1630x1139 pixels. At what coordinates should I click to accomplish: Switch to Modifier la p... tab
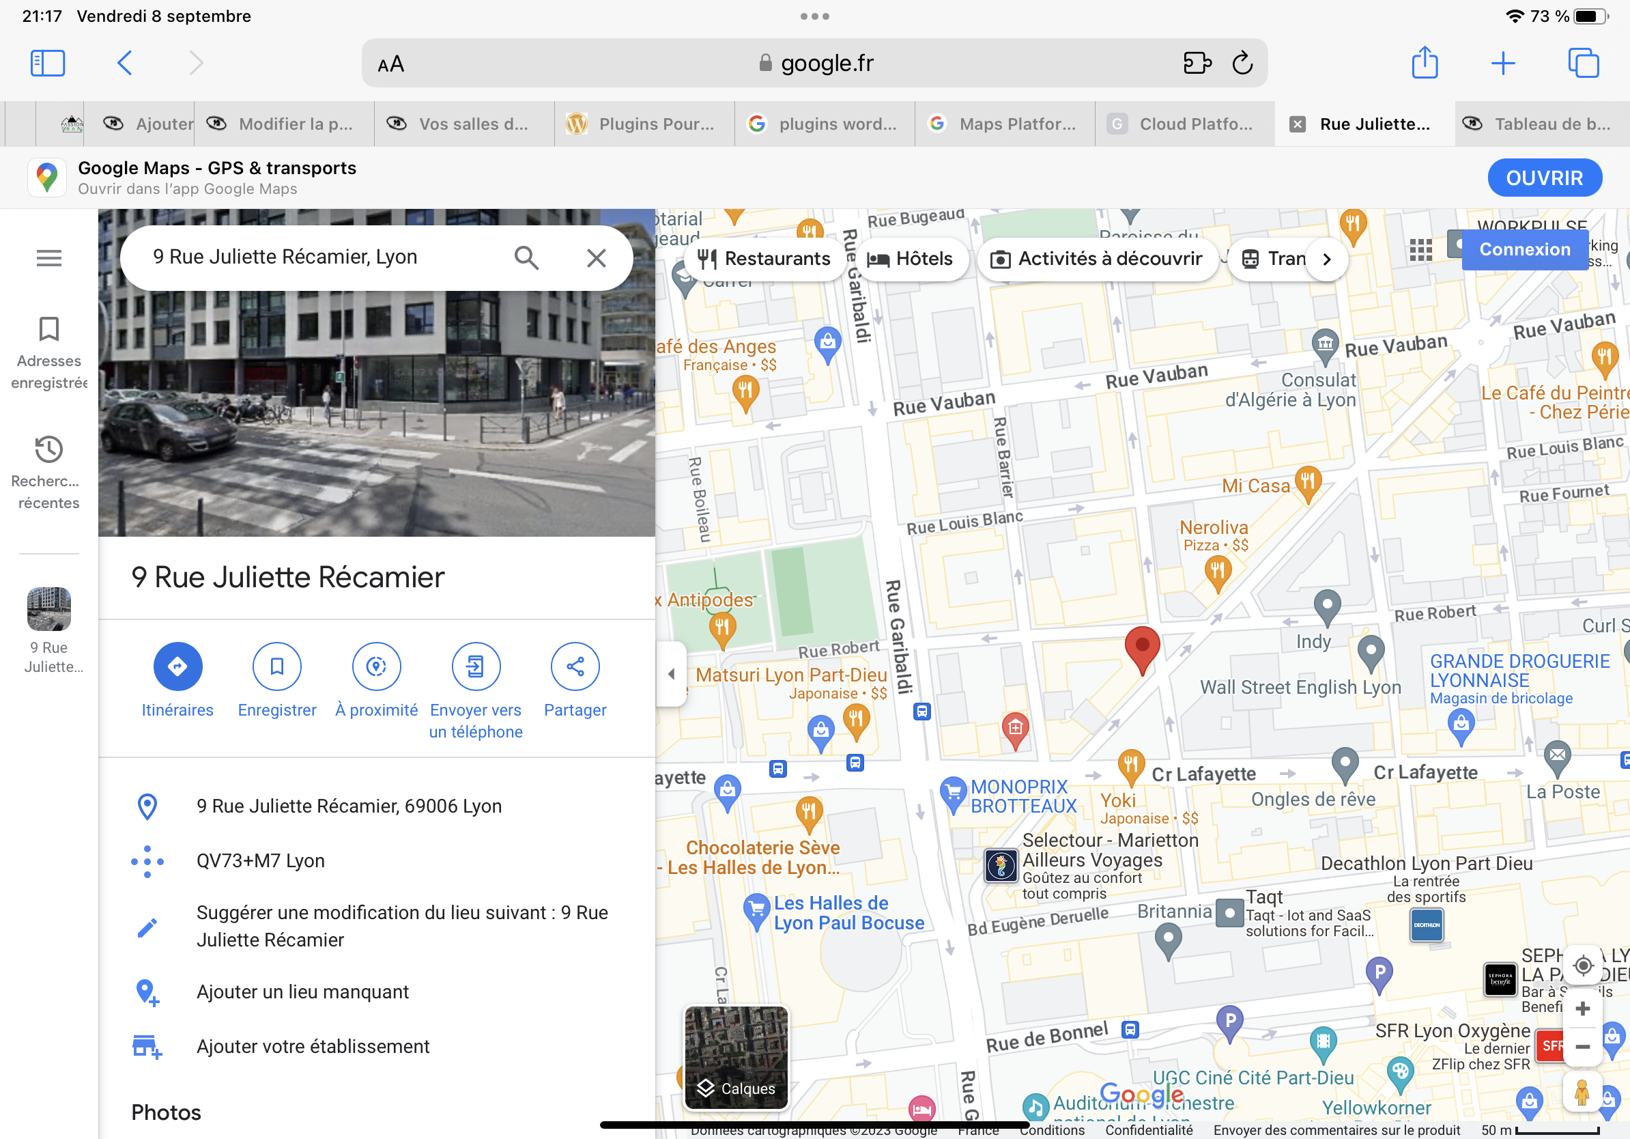(x=284, y=124)
